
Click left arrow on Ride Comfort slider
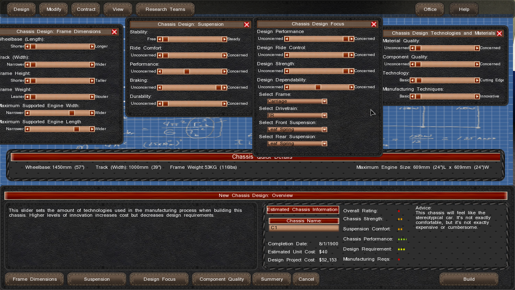pyautogui.click(x=160, y=55)
